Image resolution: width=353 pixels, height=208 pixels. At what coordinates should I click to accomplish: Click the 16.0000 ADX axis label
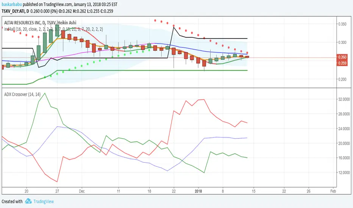tap(344, 158)
